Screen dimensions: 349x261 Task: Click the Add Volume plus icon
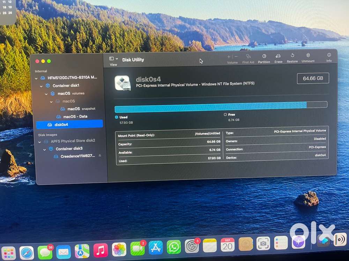tap(229, 57)
